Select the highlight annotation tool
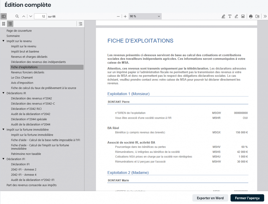The height and width of the screenshot is (204, 268). click(x=223, y=16)
